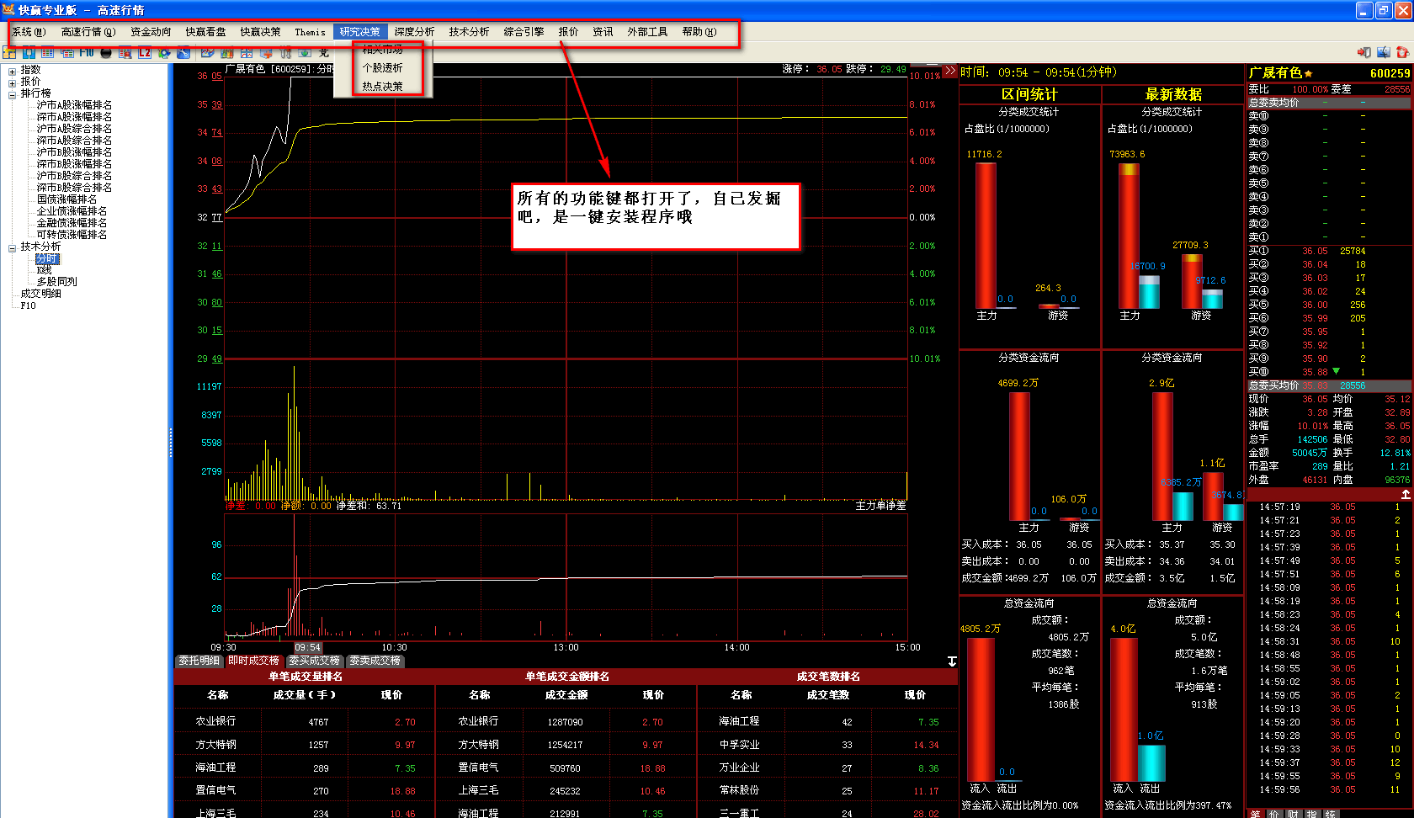This screenshot has height=818, width=1414.
Task: Click the red telephone icon
Action: (1402, 52)
